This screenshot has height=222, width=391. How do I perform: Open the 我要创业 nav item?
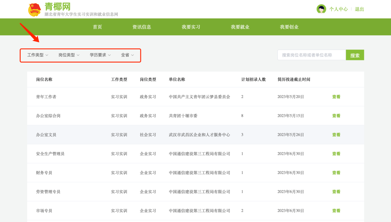click(x=289, y=27)
